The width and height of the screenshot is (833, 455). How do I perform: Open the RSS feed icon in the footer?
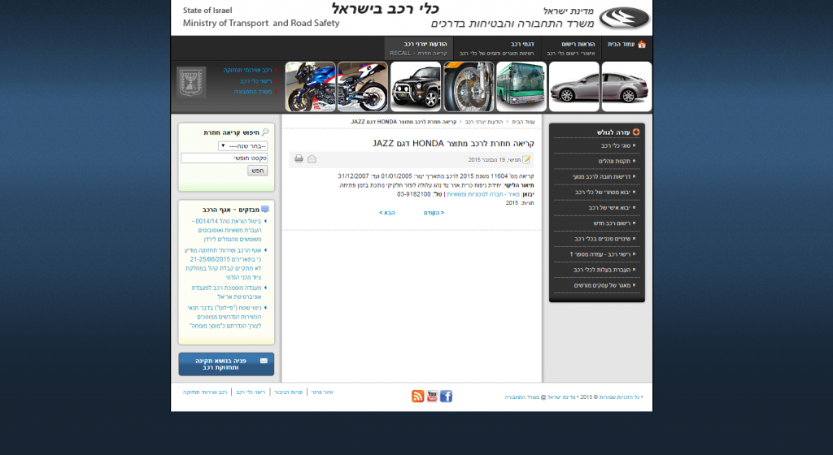417,396
